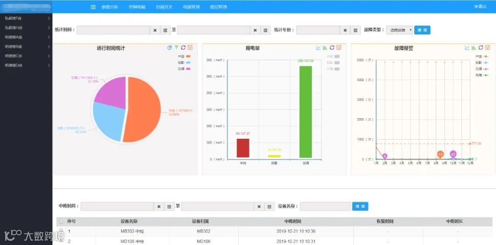The image size is (496, 245).
Task: Clear the 统计时间 start date field
Action: 155,30
